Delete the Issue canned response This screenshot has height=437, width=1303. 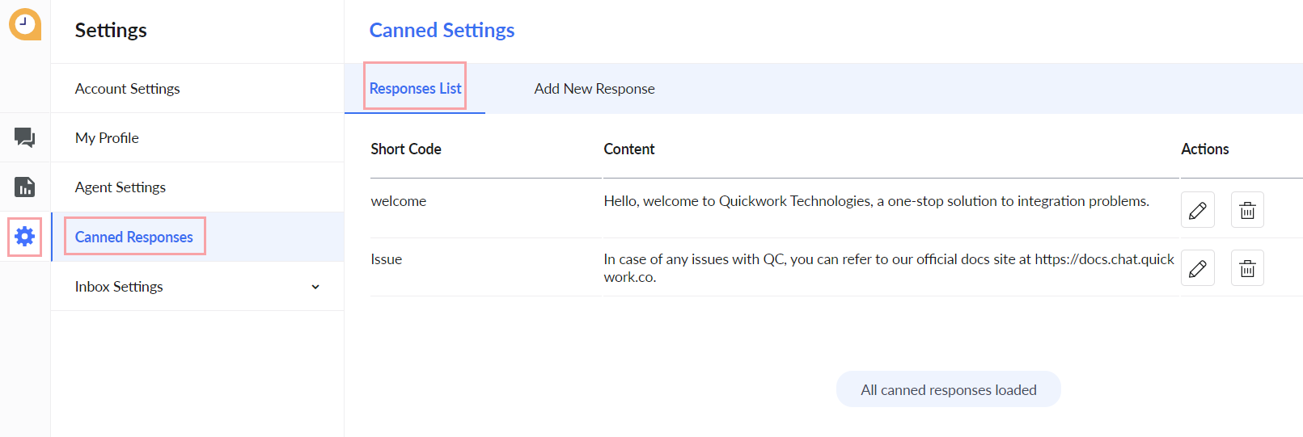click(x=1247, y=268)
